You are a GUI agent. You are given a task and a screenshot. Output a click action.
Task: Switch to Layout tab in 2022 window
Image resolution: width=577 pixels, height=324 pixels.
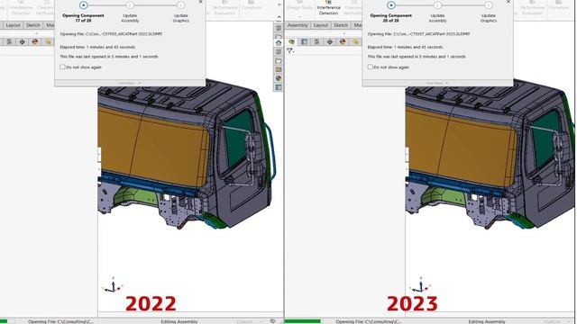click(x=13, y=25)
